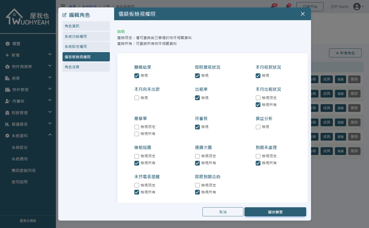The height and width of the screenshot is (228, 369).
Task: Save changes with 儲存變更 button
Action: pos(275,212)
